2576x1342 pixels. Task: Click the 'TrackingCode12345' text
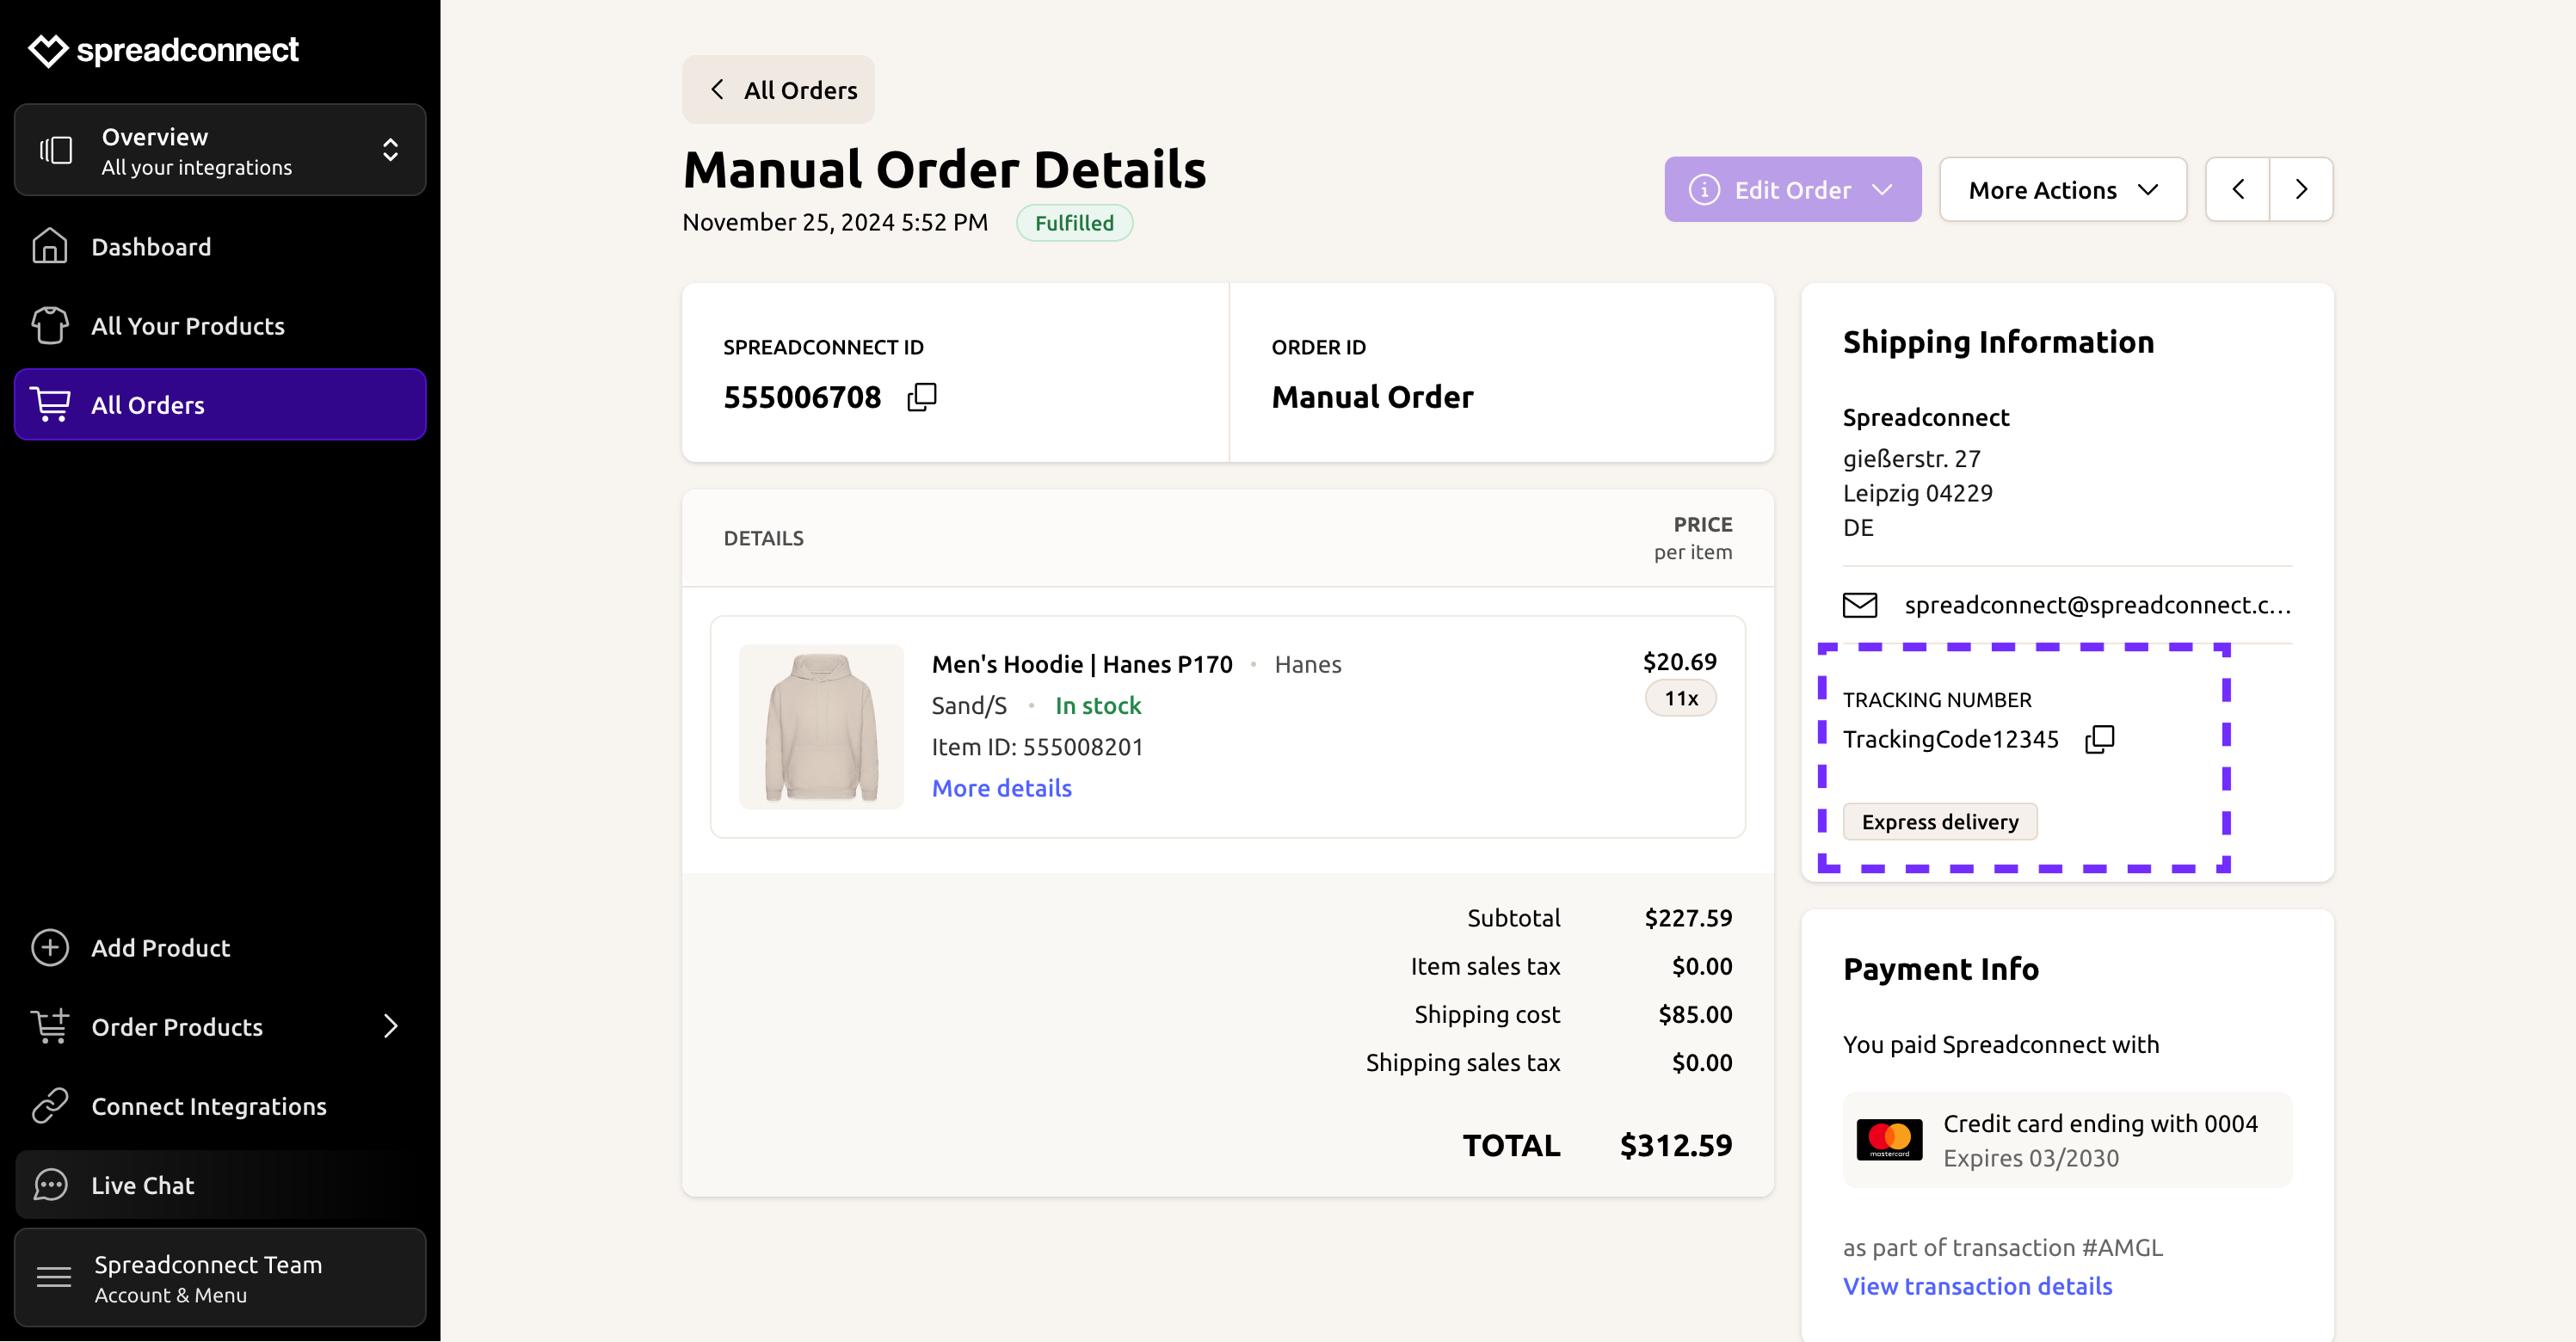point(1950,739)
